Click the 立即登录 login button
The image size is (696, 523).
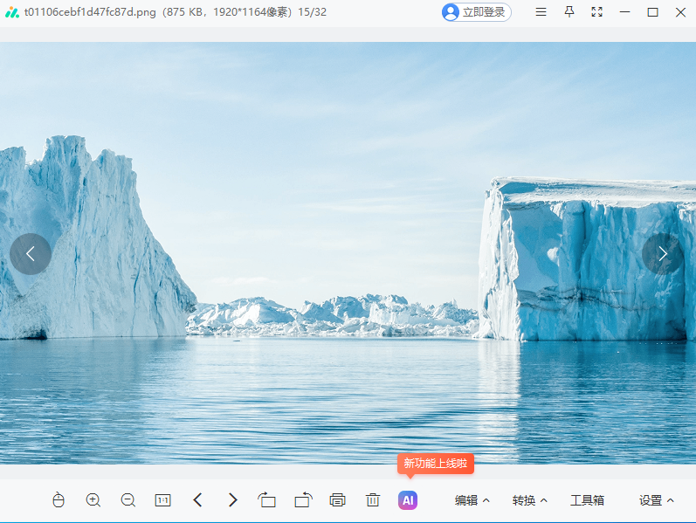(x=476, y=12)
